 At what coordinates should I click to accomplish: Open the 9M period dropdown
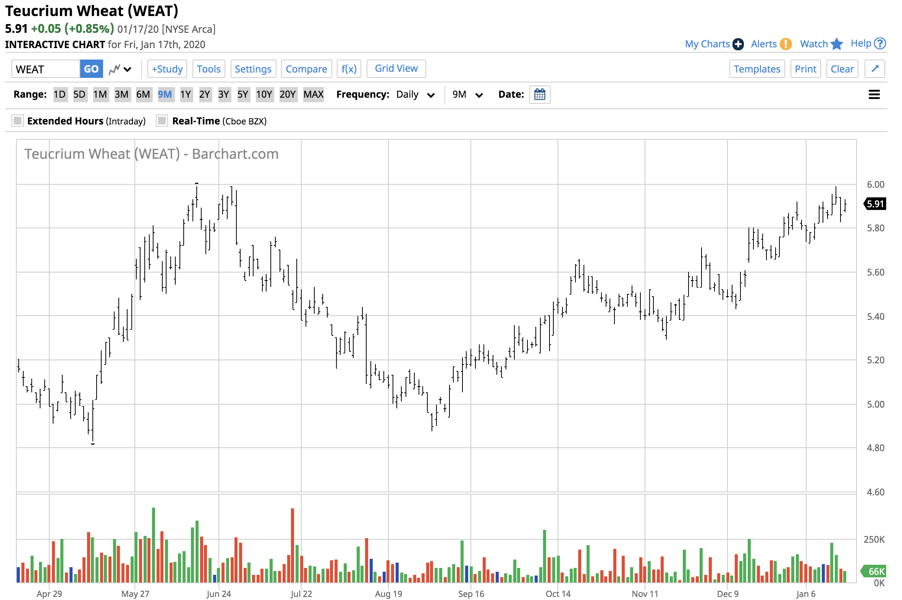coord(467,95)
